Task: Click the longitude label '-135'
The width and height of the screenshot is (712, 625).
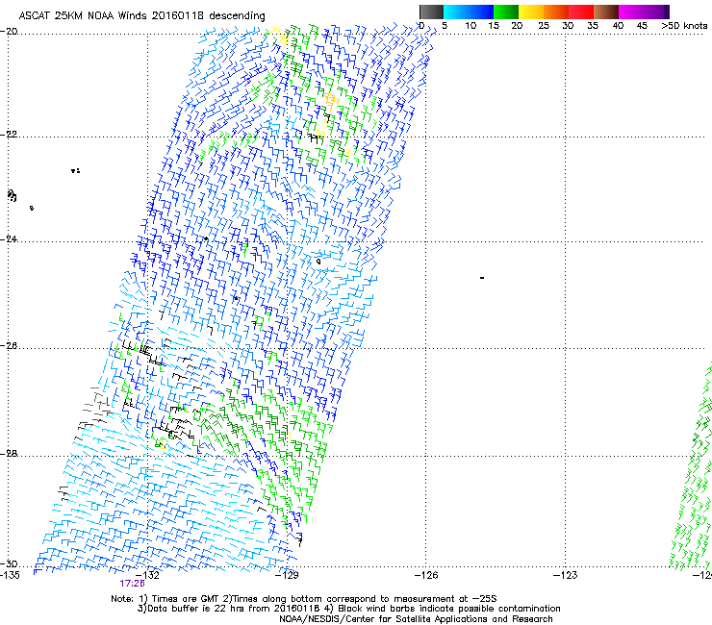Action: point(10,575)
